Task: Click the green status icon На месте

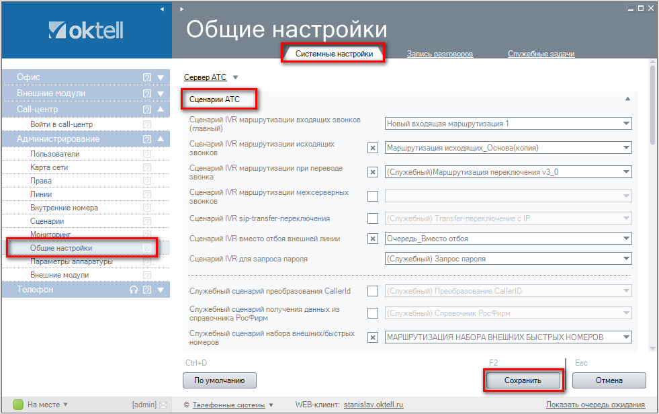Action: (18, 405)
